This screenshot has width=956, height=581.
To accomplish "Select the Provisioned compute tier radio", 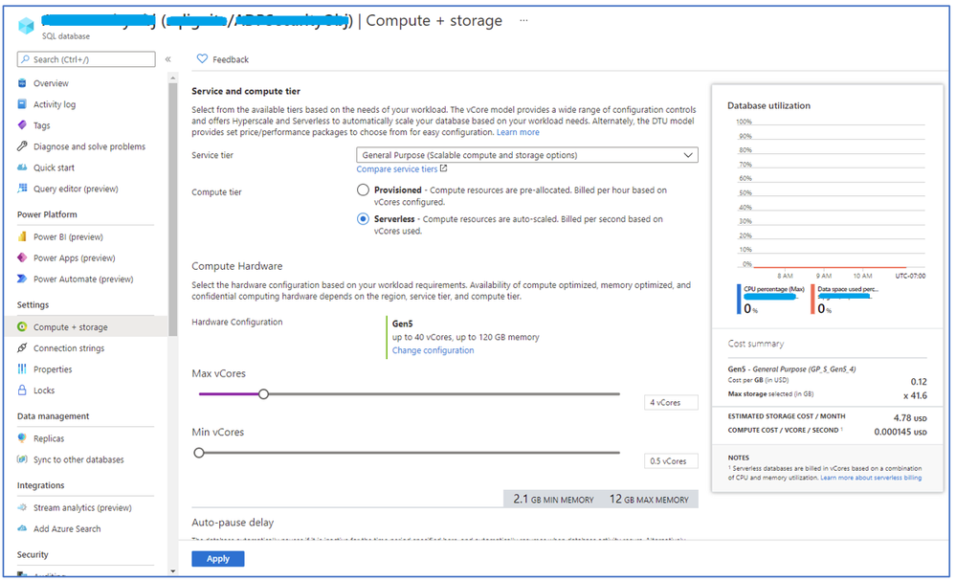I will 363,190.
